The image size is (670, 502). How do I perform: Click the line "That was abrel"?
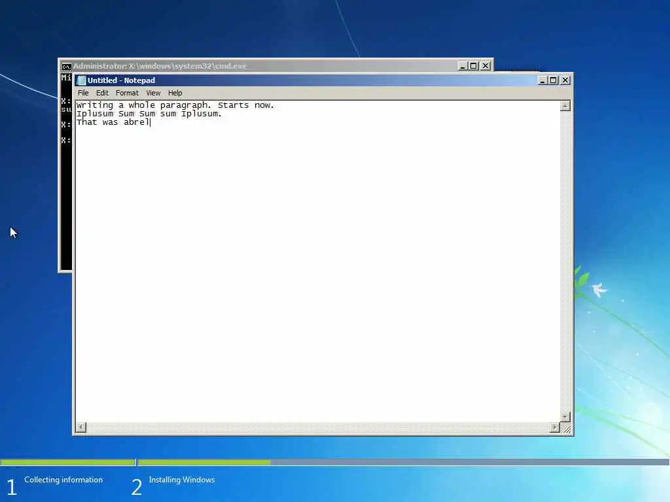pos(113,122)
